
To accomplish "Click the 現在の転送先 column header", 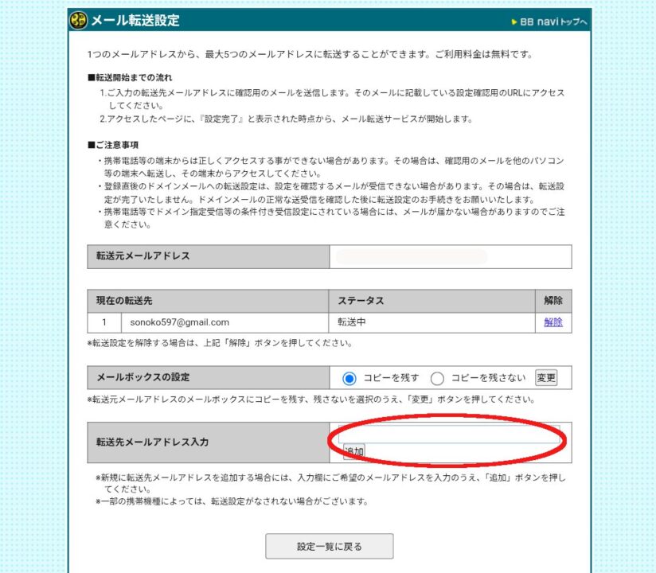I will (x=208, y=301).
